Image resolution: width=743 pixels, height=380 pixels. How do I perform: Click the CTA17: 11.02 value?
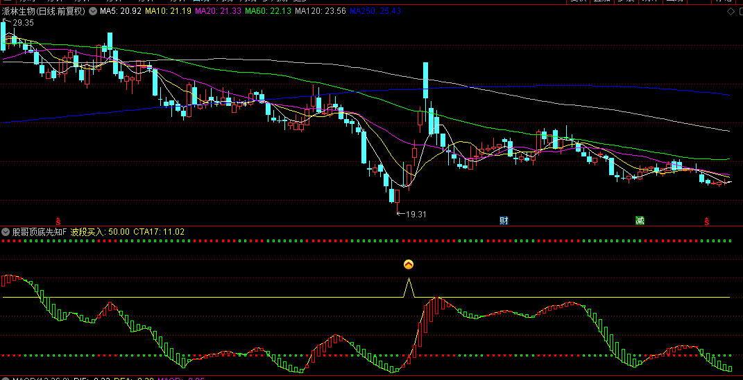[159, 232]
